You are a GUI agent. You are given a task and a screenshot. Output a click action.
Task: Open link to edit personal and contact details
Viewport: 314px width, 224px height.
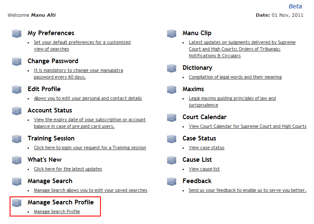(88, 98)
